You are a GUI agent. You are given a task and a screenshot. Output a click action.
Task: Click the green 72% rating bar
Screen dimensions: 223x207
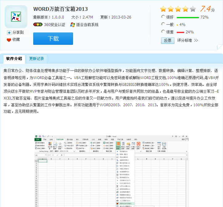coord(188,18)
